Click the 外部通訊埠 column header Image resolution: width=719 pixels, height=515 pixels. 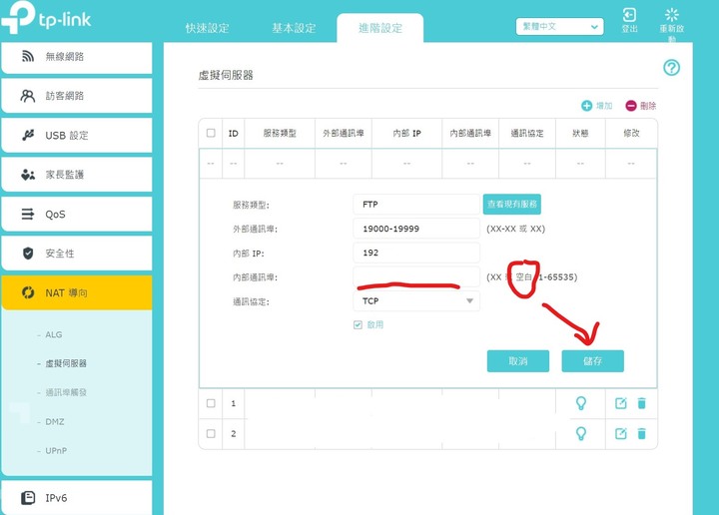pos(343,134)
